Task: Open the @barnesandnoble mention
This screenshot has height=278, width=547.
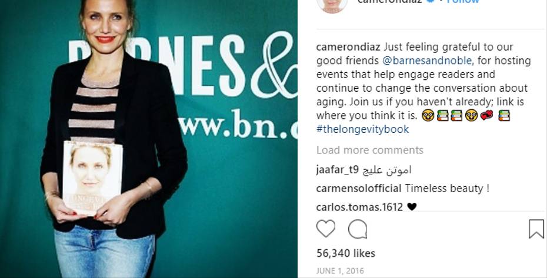Action: tap(428, 61)
